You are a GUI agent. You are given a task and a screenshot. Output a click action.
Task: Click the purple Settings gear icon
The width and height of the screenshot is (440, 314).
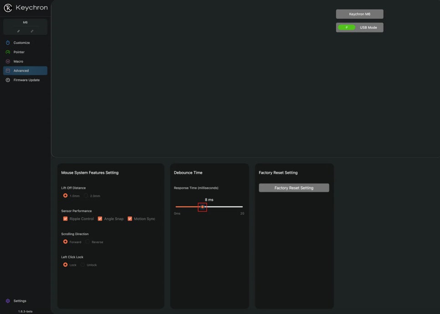[8, 301]
